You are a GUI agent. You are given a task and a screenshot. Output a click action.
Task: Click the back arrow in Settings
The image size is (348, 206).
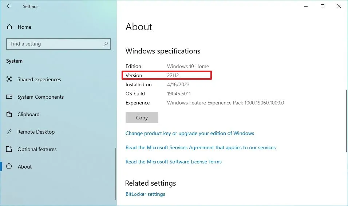tap(9, 6)
